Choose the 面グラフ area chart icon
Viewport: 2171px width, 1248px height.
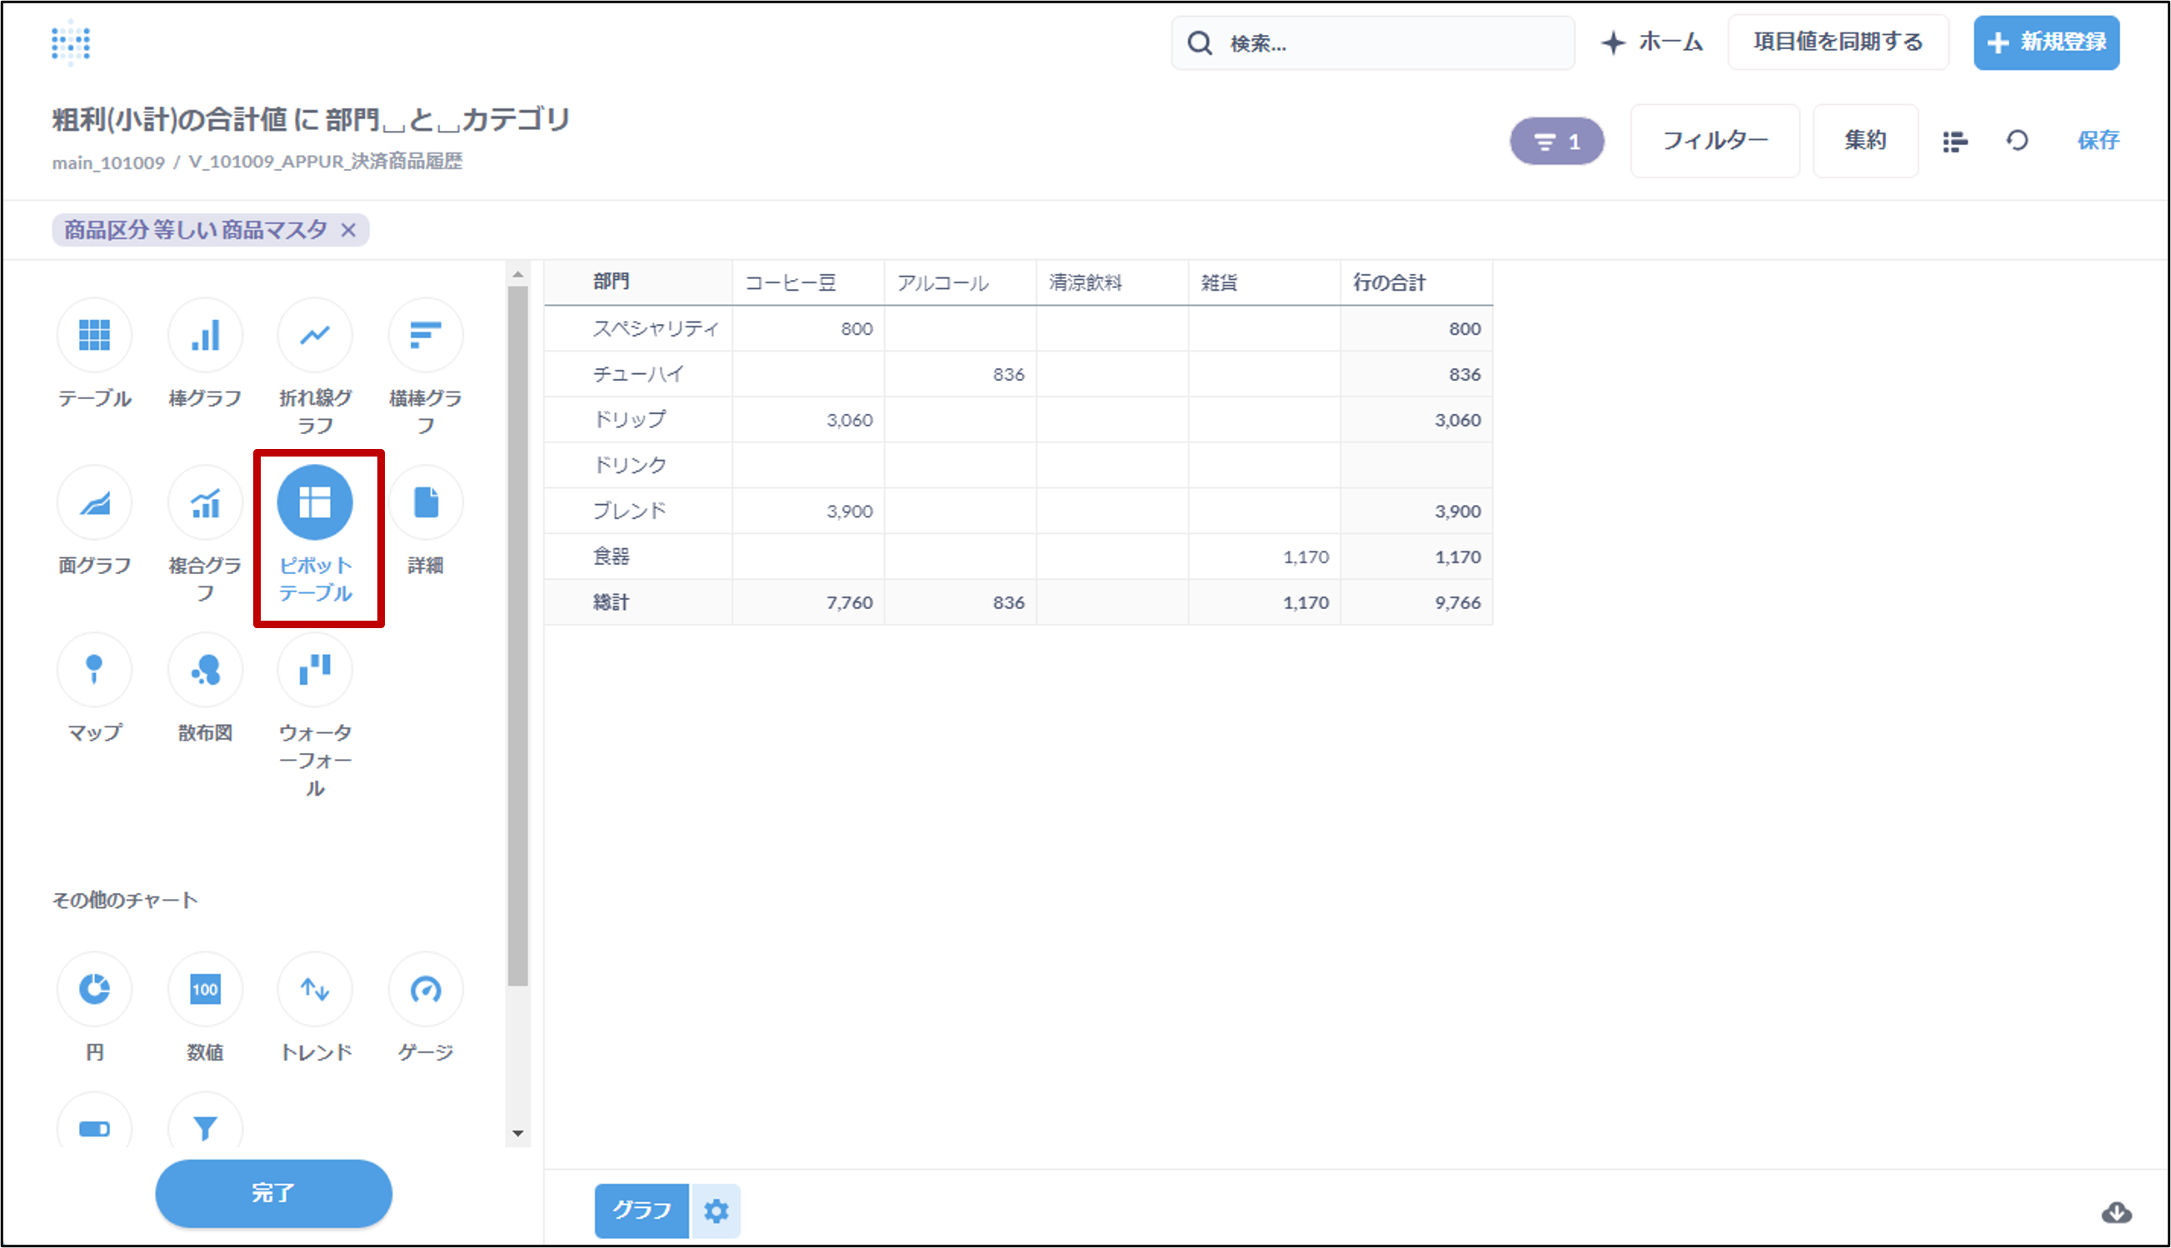click(94, 502)
